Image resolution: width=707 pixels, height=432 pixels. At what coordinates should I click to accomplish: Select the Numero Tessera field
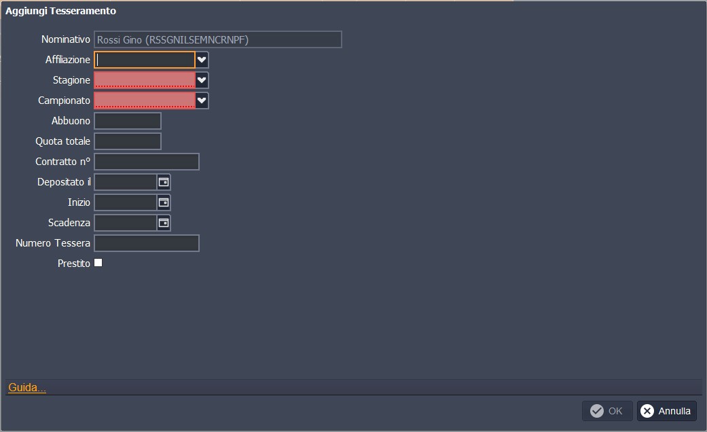click(x=147, y=243)
